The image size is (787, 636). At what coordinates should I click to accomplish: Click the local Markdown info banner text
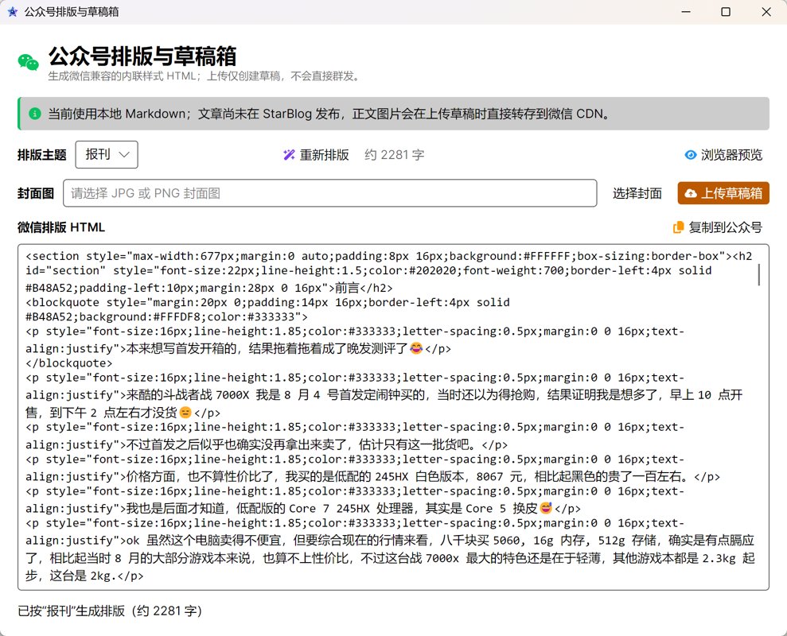pyautogui.click(x=329, y=114)
